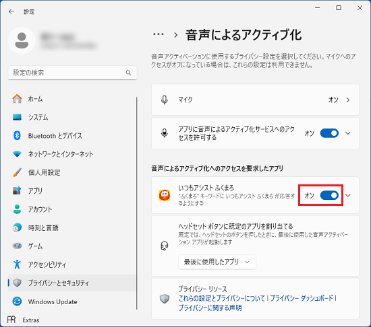Turn off いつもアシスト ふくまろ voice activation
Screen dimensions: 371x327
[329, 195]
